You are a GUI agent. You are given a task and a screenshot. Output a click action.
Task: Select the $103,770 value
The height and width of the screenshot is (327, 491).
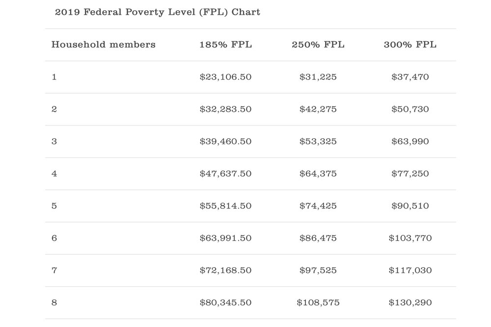pyautogui.click(x=410, y=238)
